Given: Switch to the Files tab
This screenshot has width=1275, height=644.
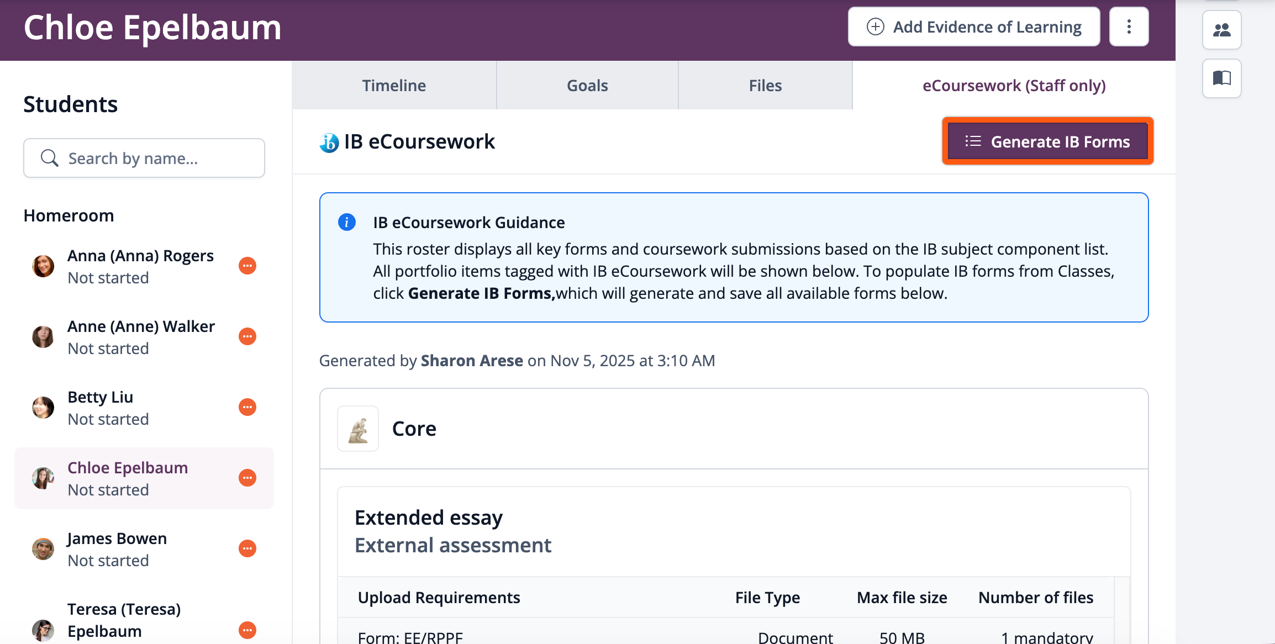Looking at the screenshot, I should coord(765,86).
